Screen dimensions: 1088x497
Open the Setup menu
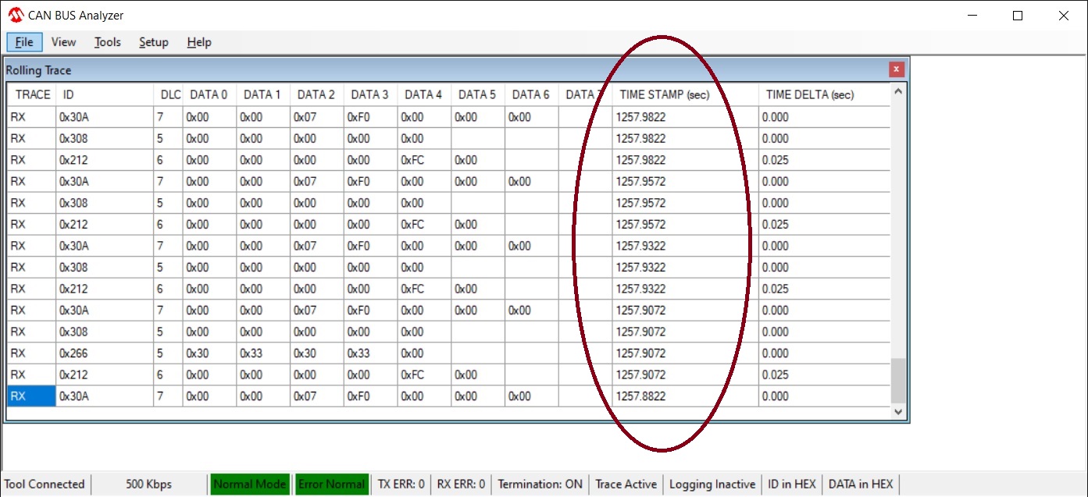(x=154, y=42)
